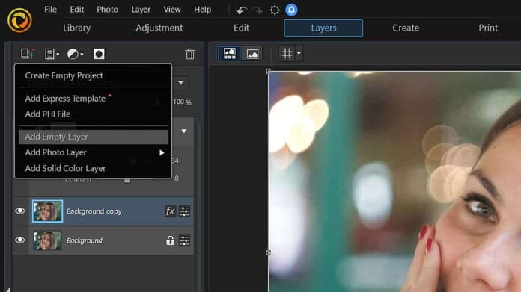Click the Undo arrow button
This screenshot has width=521, height=292.
[x=241, y=10]
